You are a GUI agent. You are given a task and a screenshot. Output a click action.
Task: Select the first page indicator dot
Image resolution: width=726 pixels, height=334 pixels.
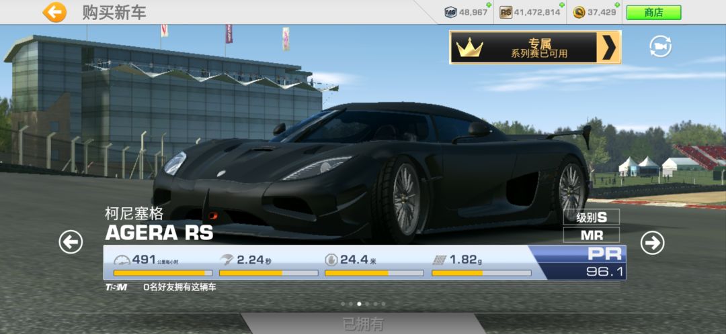tap(343, 304)
